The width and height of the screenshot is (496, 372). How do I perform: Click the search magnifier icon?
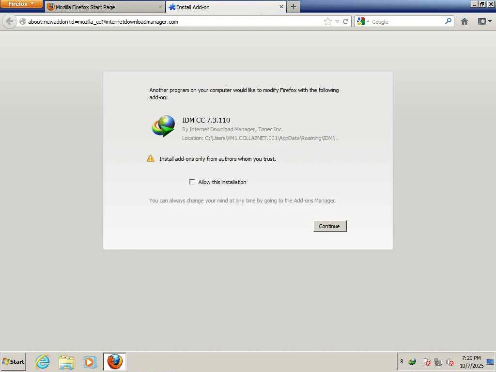point(448,21)
